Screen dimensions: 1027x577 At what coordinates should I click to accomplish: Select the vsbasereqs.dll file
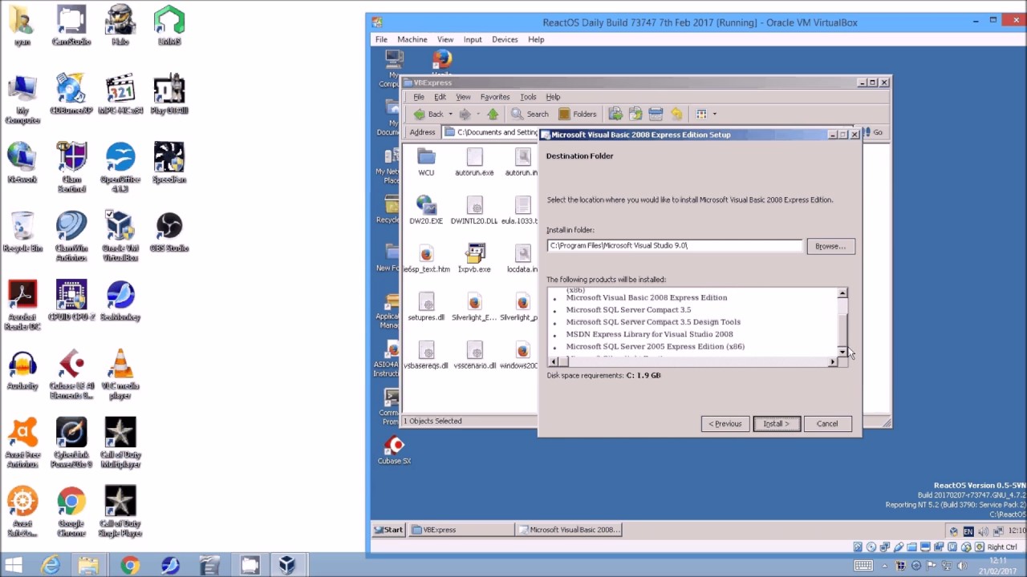[x=426, y=355]
